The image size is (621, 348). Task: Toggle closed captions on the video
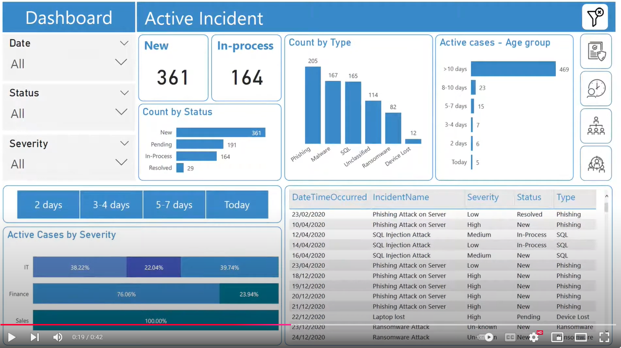tap(510, 337)
